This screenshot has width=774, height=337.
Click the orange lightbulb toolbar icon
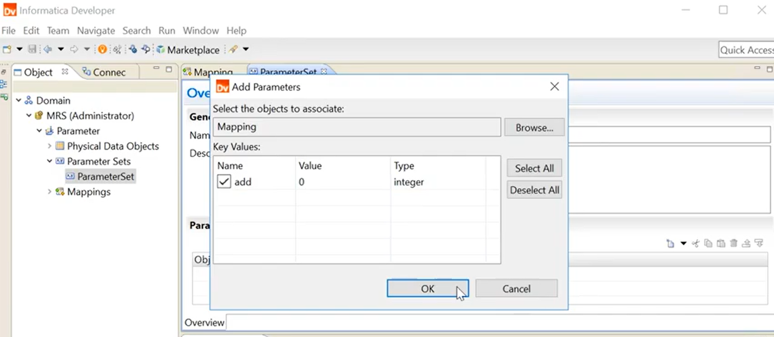pos(103,49)
